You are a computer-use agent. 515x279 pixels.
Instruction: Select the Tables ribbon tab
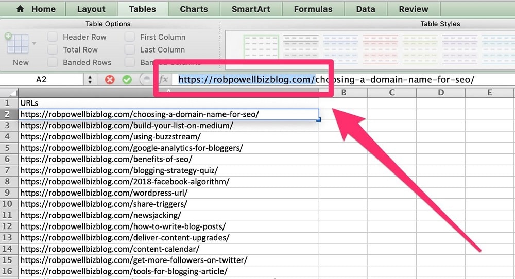pyautogui.click(x=143, y=9)
